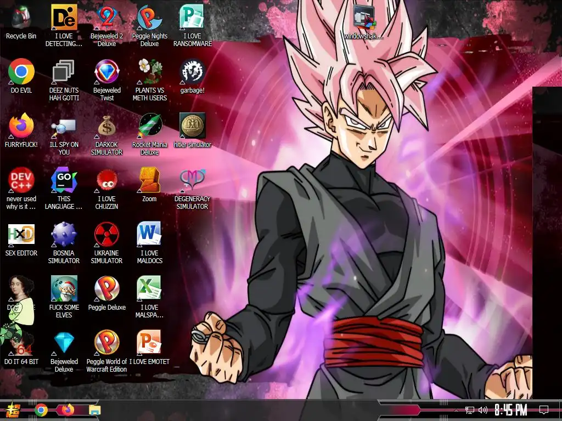Open the 'I LOVE RANSOMWARE' Publisher icon
This screenshot has width=562, height=421.
(x=192, y=18)
